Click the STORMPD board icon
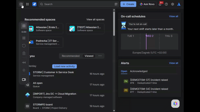The height and width of the screenshot is (112, 200). 27,106
